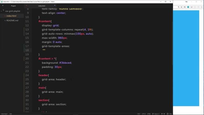
Task: Open README.md in the project tree
Action: [x=12, y=20]
